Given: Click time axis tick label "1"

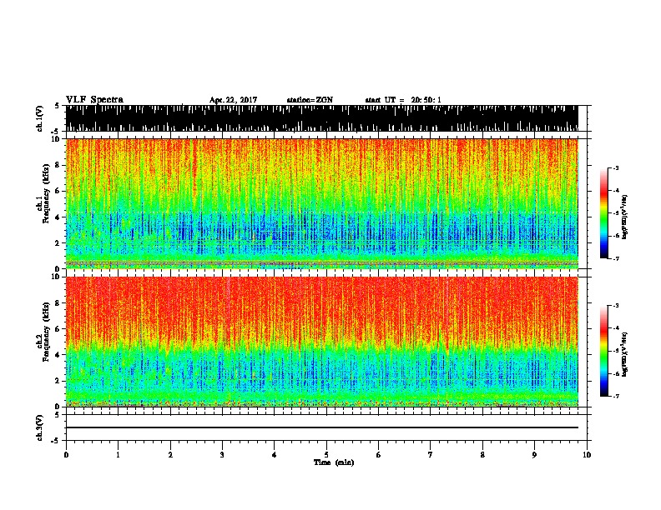Looking at the screenshot, I should pyautogui.click(x=118, y=455).
